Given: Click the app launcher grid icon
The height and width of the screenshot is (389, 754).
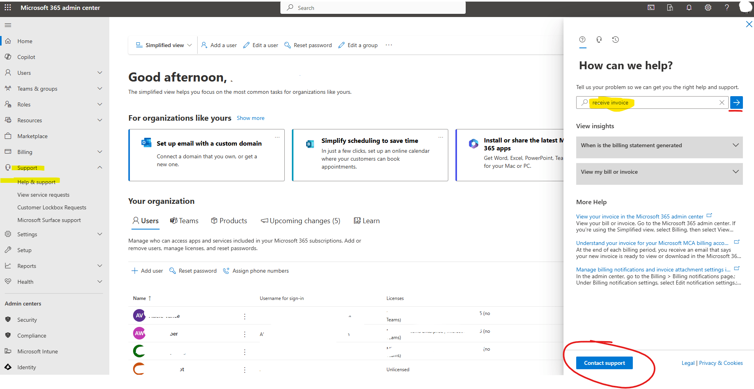Looking at the screenshot, I should click(8, 8).
